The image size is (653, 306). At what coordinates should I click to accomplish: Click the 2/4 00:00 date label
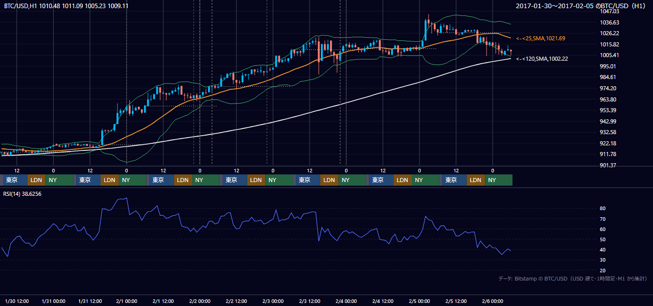[x=346, y=301]
